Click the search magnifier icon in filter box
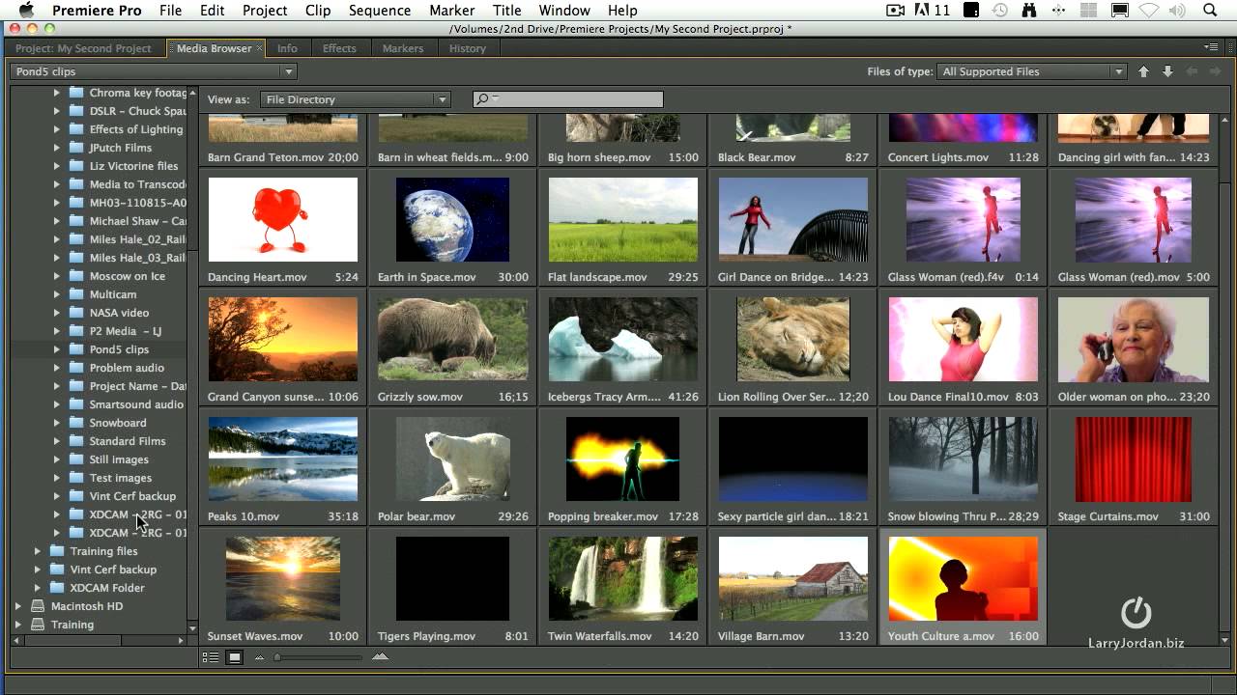Image resolution: width=1237 pixels, height=695 pixels. pyautogui.click(x=482, y=99)
